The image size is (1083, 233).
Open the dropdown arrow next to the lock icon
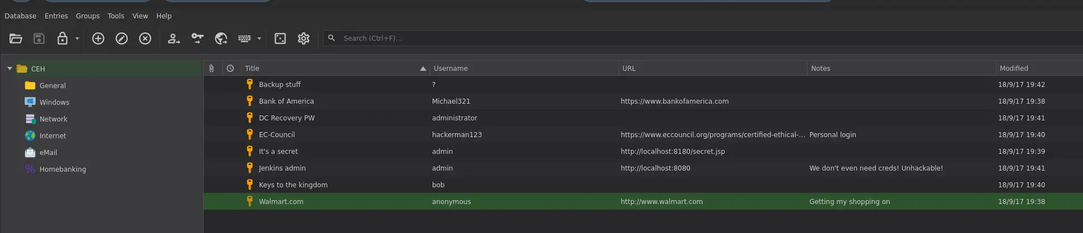(77, 38)
